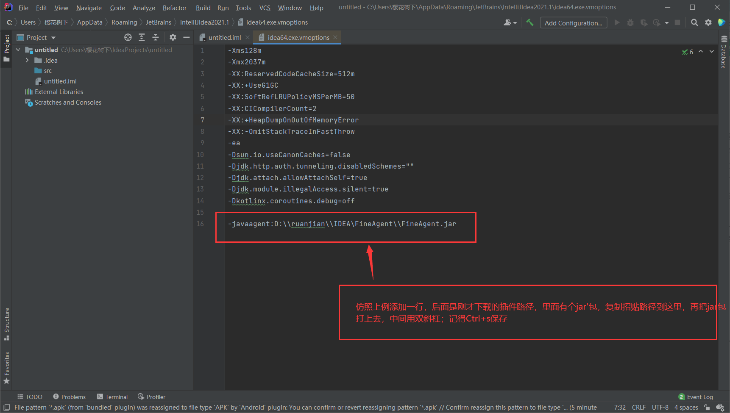Open Search Everywhere magnifier icon

tap(694, 22)
